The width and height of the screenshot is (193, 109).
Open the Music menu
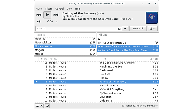[x=39, y=9]
